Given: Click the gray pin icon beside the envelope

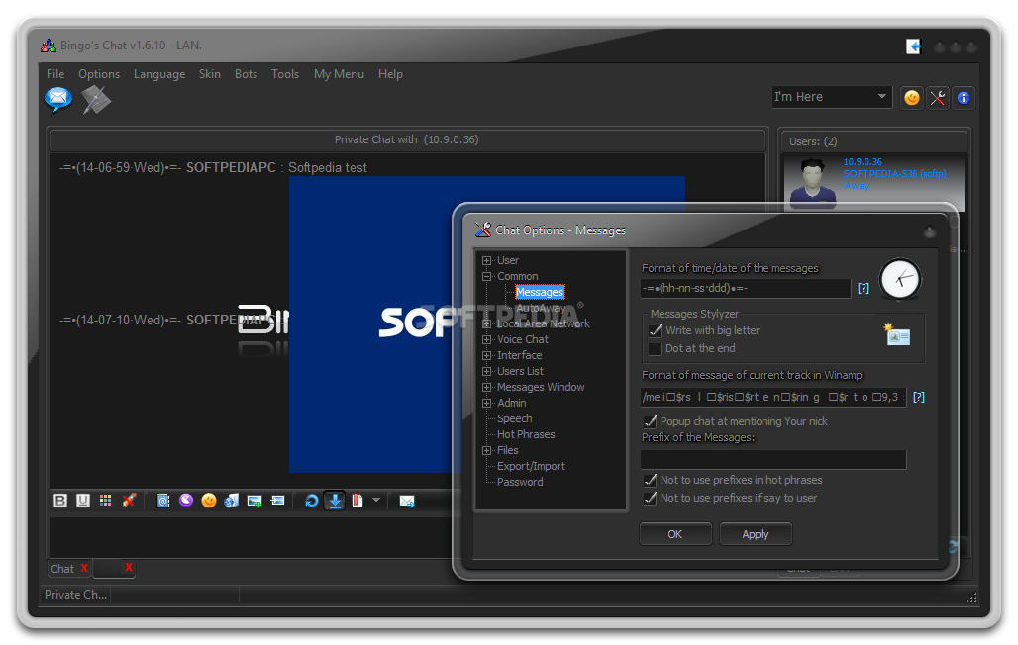Looking at the screenshot, I should click(96, 99).
